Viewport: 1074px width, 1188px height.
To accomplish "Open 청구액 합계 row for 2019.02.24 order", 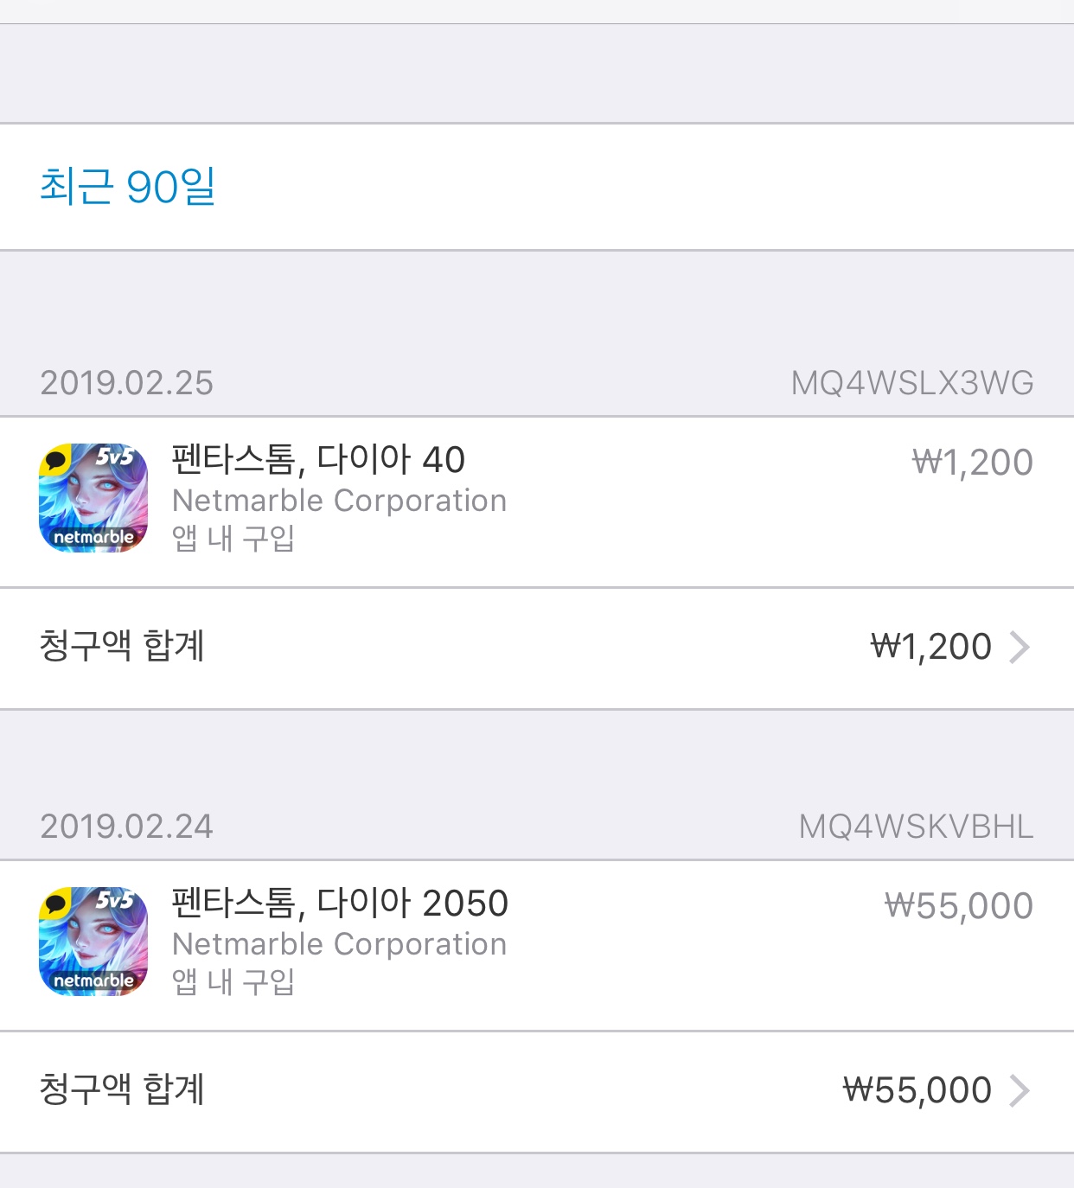I will click(122, 1090).
